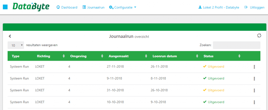
Task: Click the refresh icon in Journaalrun overzicht
Action: (259, 36)
